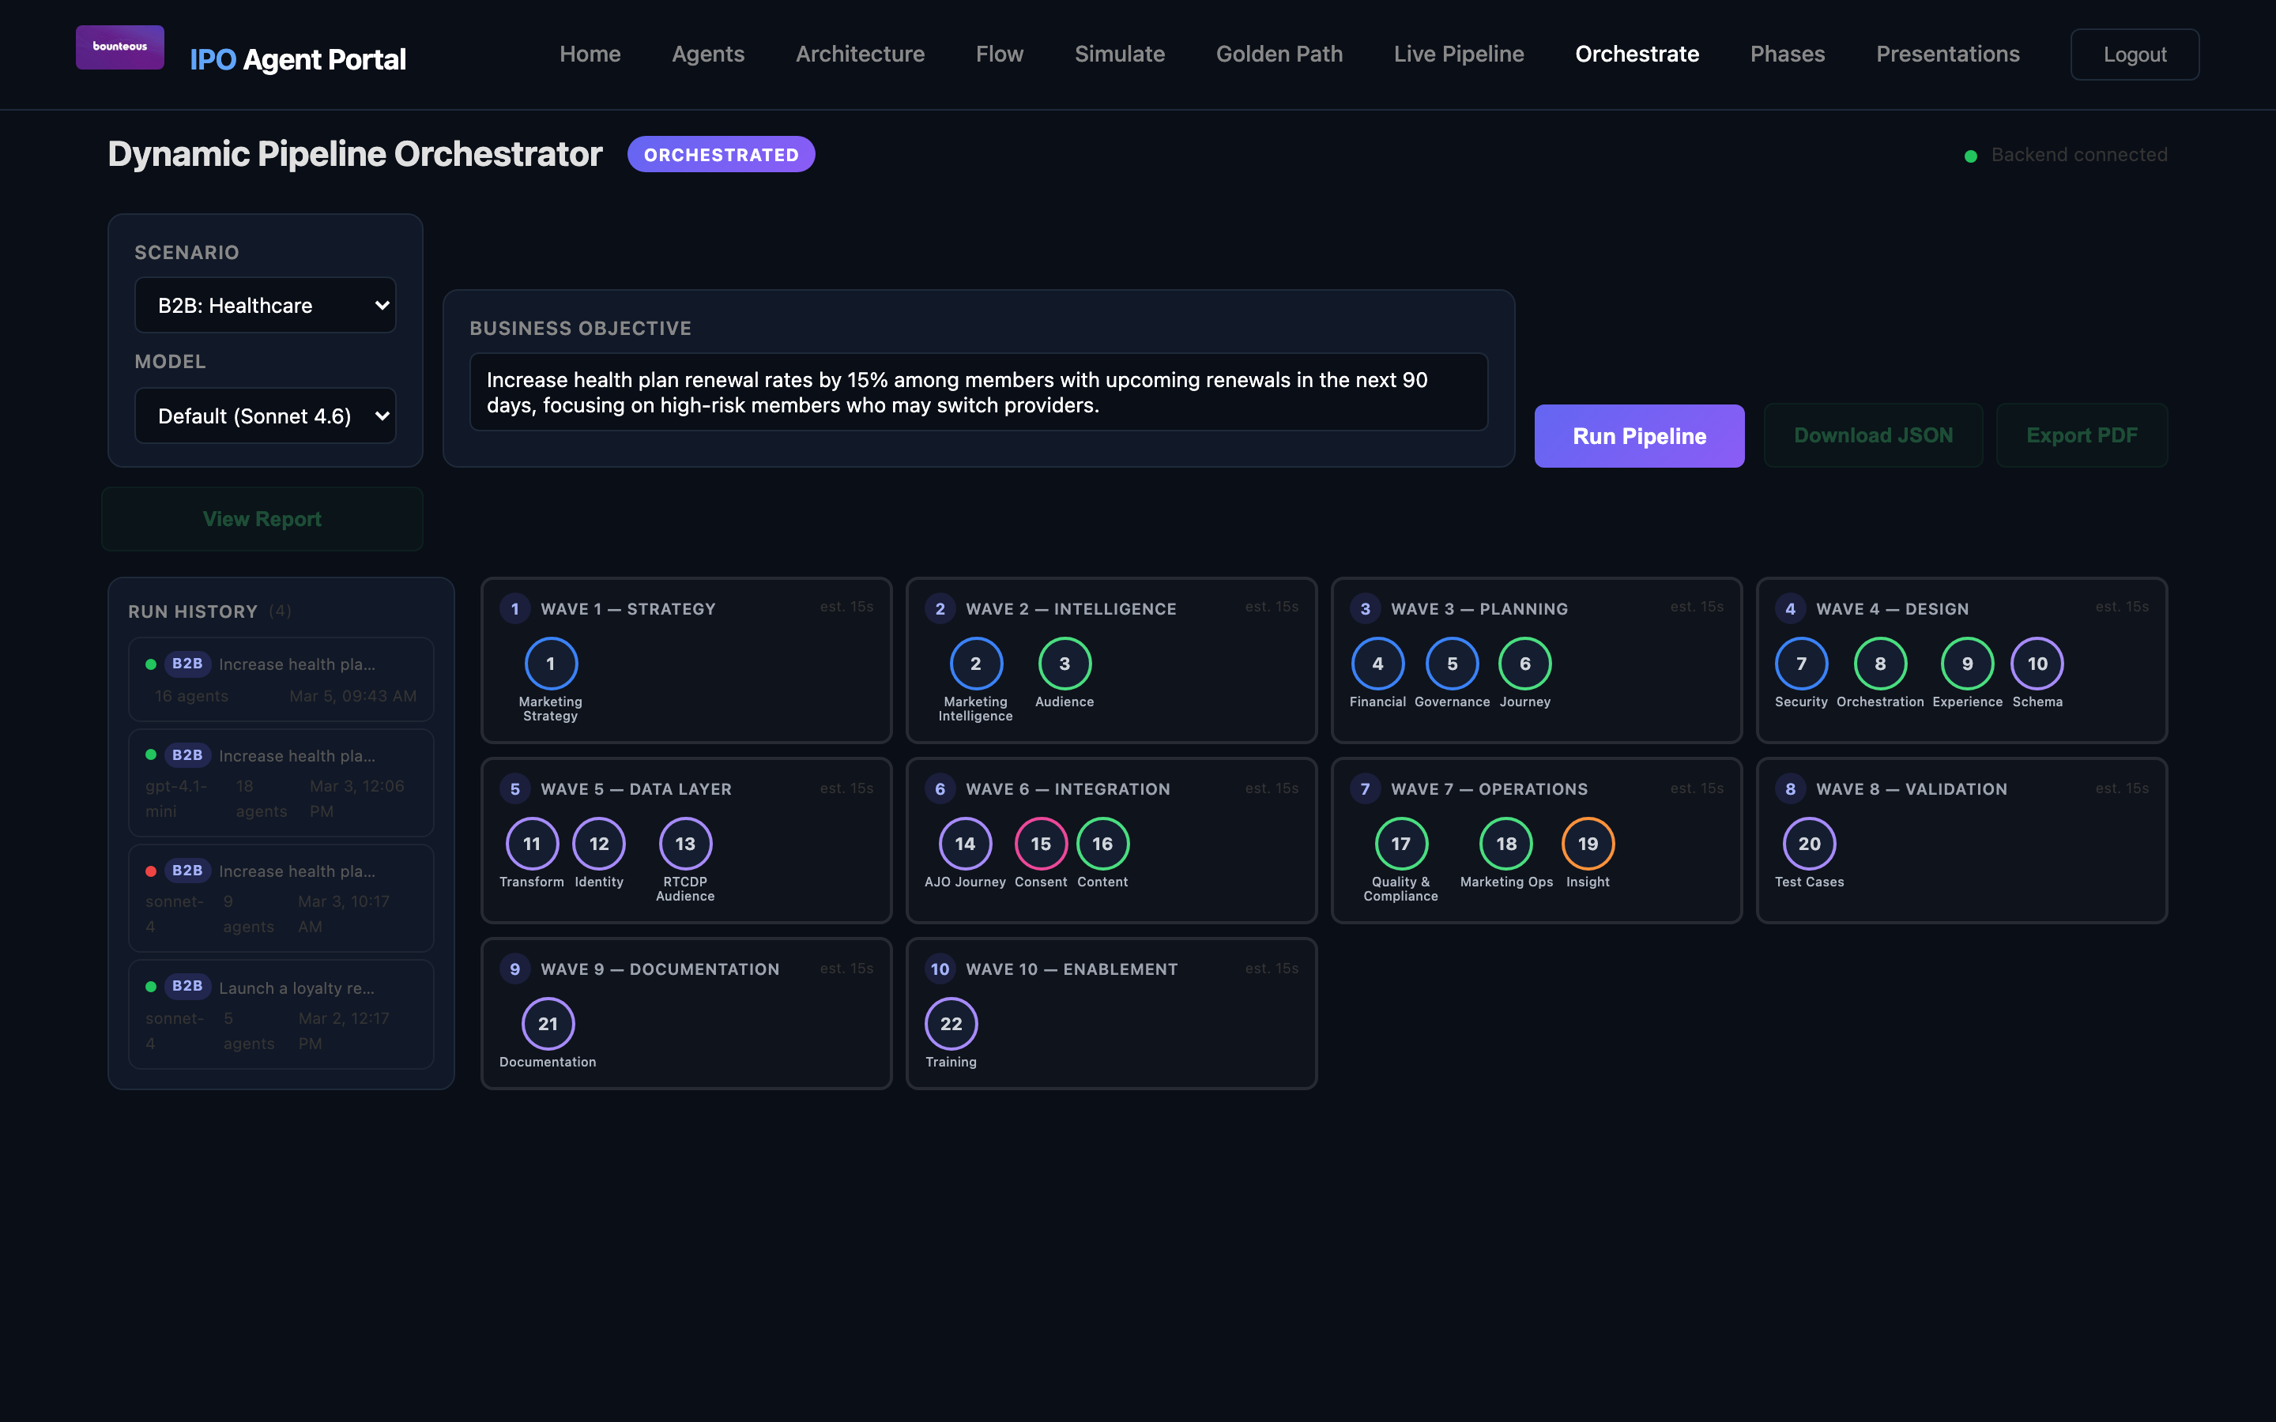Click the bounteous logo

point(119,46)
